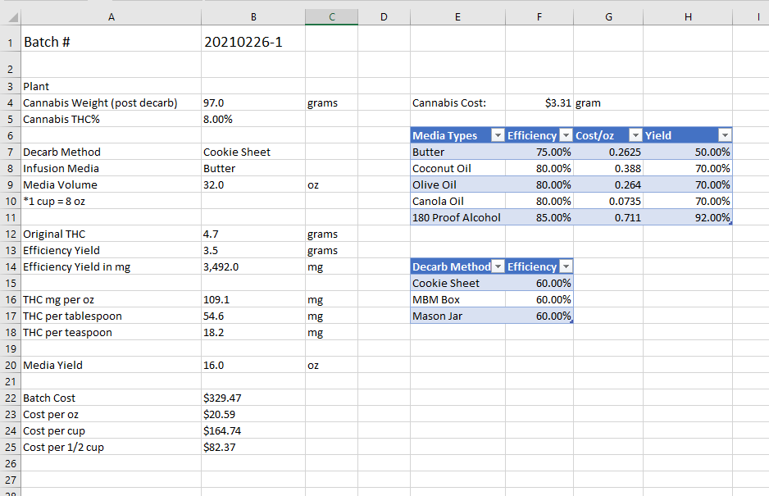Select column F header
The image size is (769, 496).
point(539,17)
